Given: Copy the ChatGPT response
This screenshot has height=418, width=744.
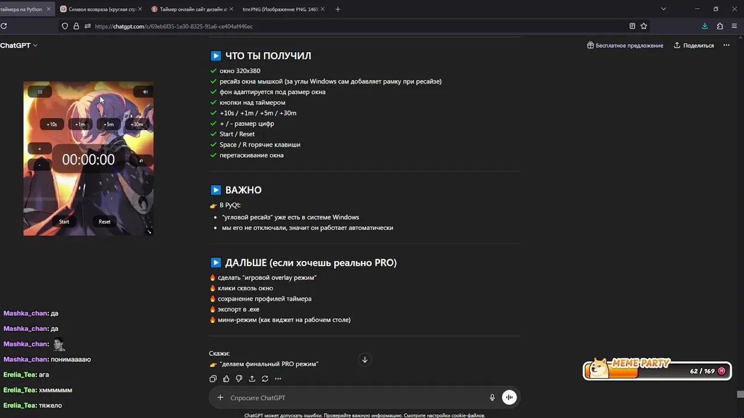Looking at the screenshot, I should point(213,379).
